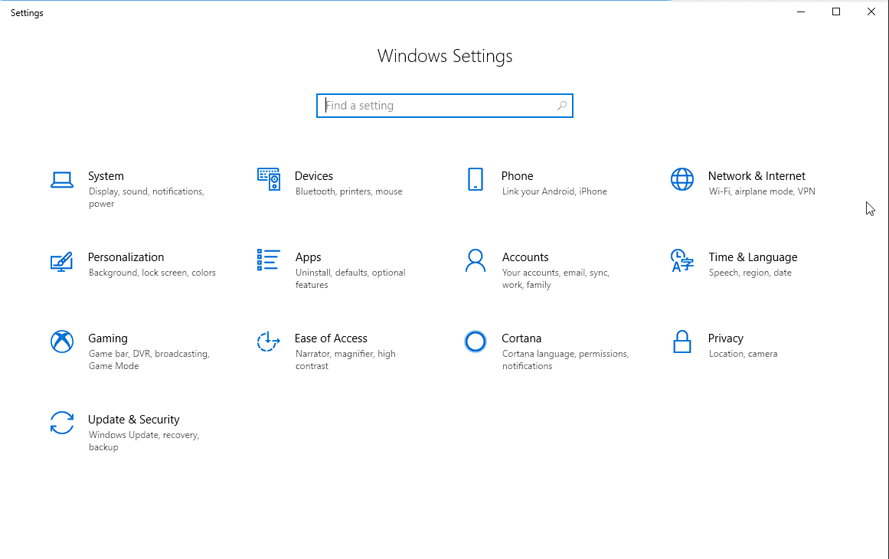Screen dimensions: 889x559
Task: Click the Settings title bar label
Action: [x=26, y=12]
